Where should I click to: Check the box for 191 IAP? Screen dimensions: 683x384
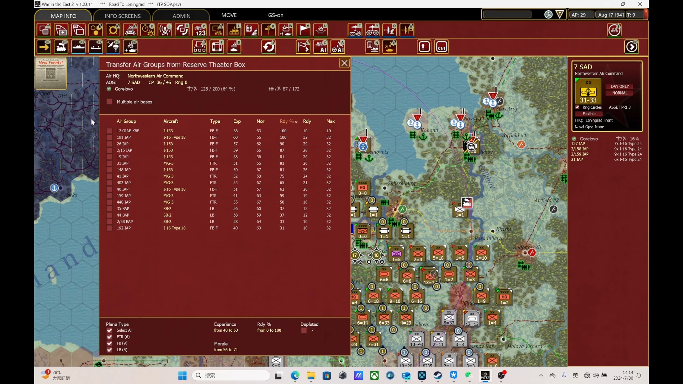[x=110, y=138]
